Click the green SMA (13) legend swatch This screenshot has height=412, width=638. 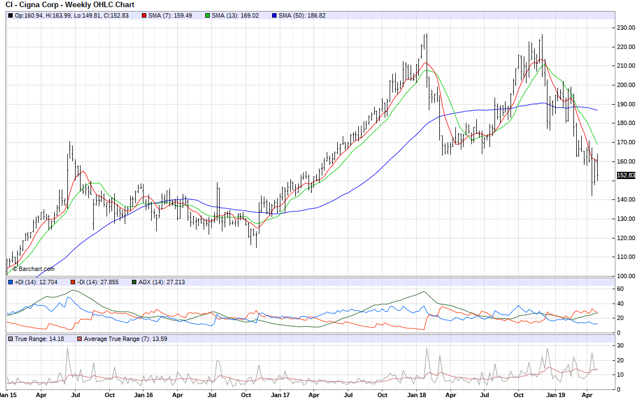point(208,15)
